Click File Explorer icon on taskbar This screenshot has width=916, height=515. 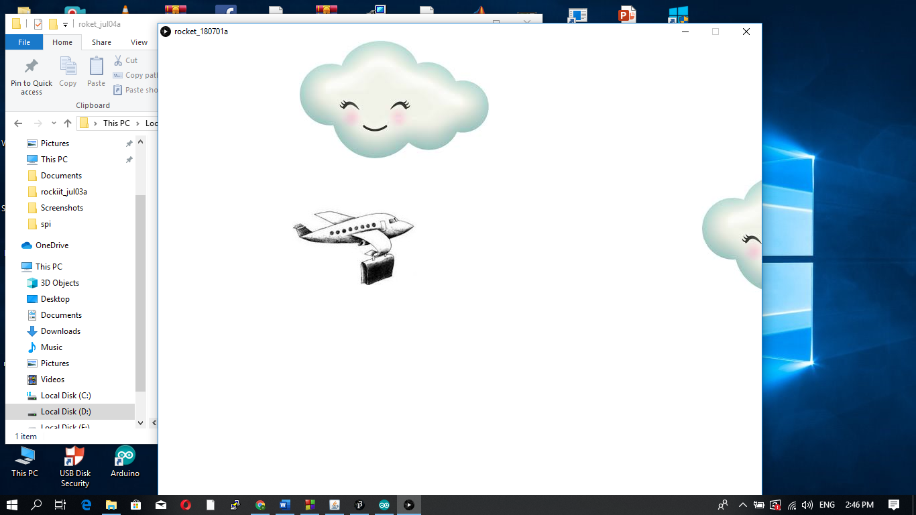111,505
